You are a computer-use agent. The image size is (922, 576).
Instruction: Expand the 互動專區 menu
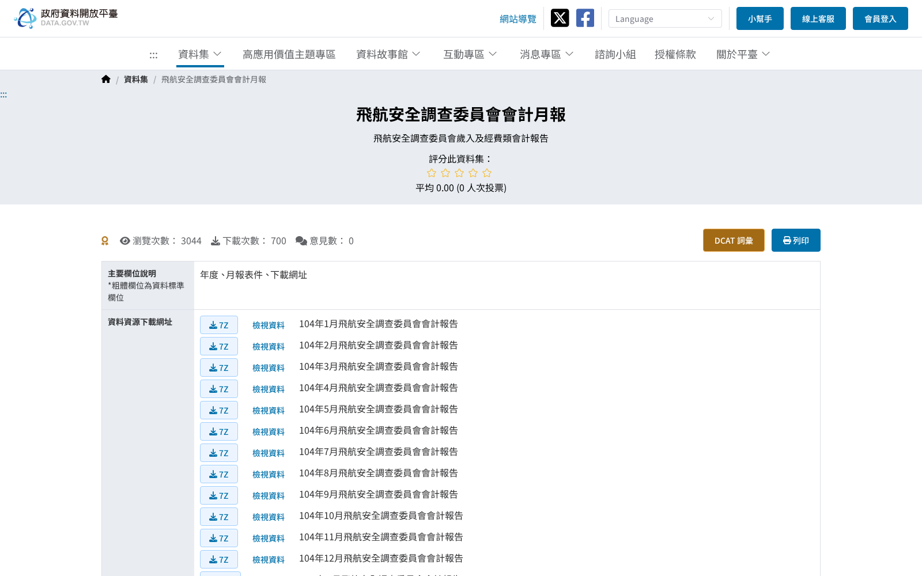pos(470,54)
